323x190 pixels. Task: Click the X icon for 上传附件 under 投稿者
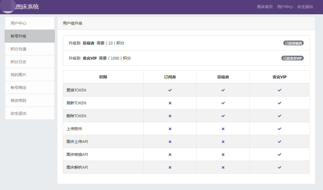click(x=223, y=128)
